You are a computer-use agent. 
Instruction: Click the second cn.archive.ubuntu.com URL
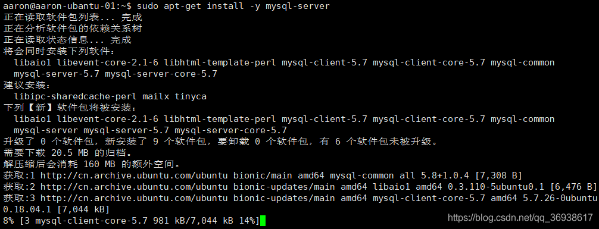pyautogui.click(x=134, y=187)
